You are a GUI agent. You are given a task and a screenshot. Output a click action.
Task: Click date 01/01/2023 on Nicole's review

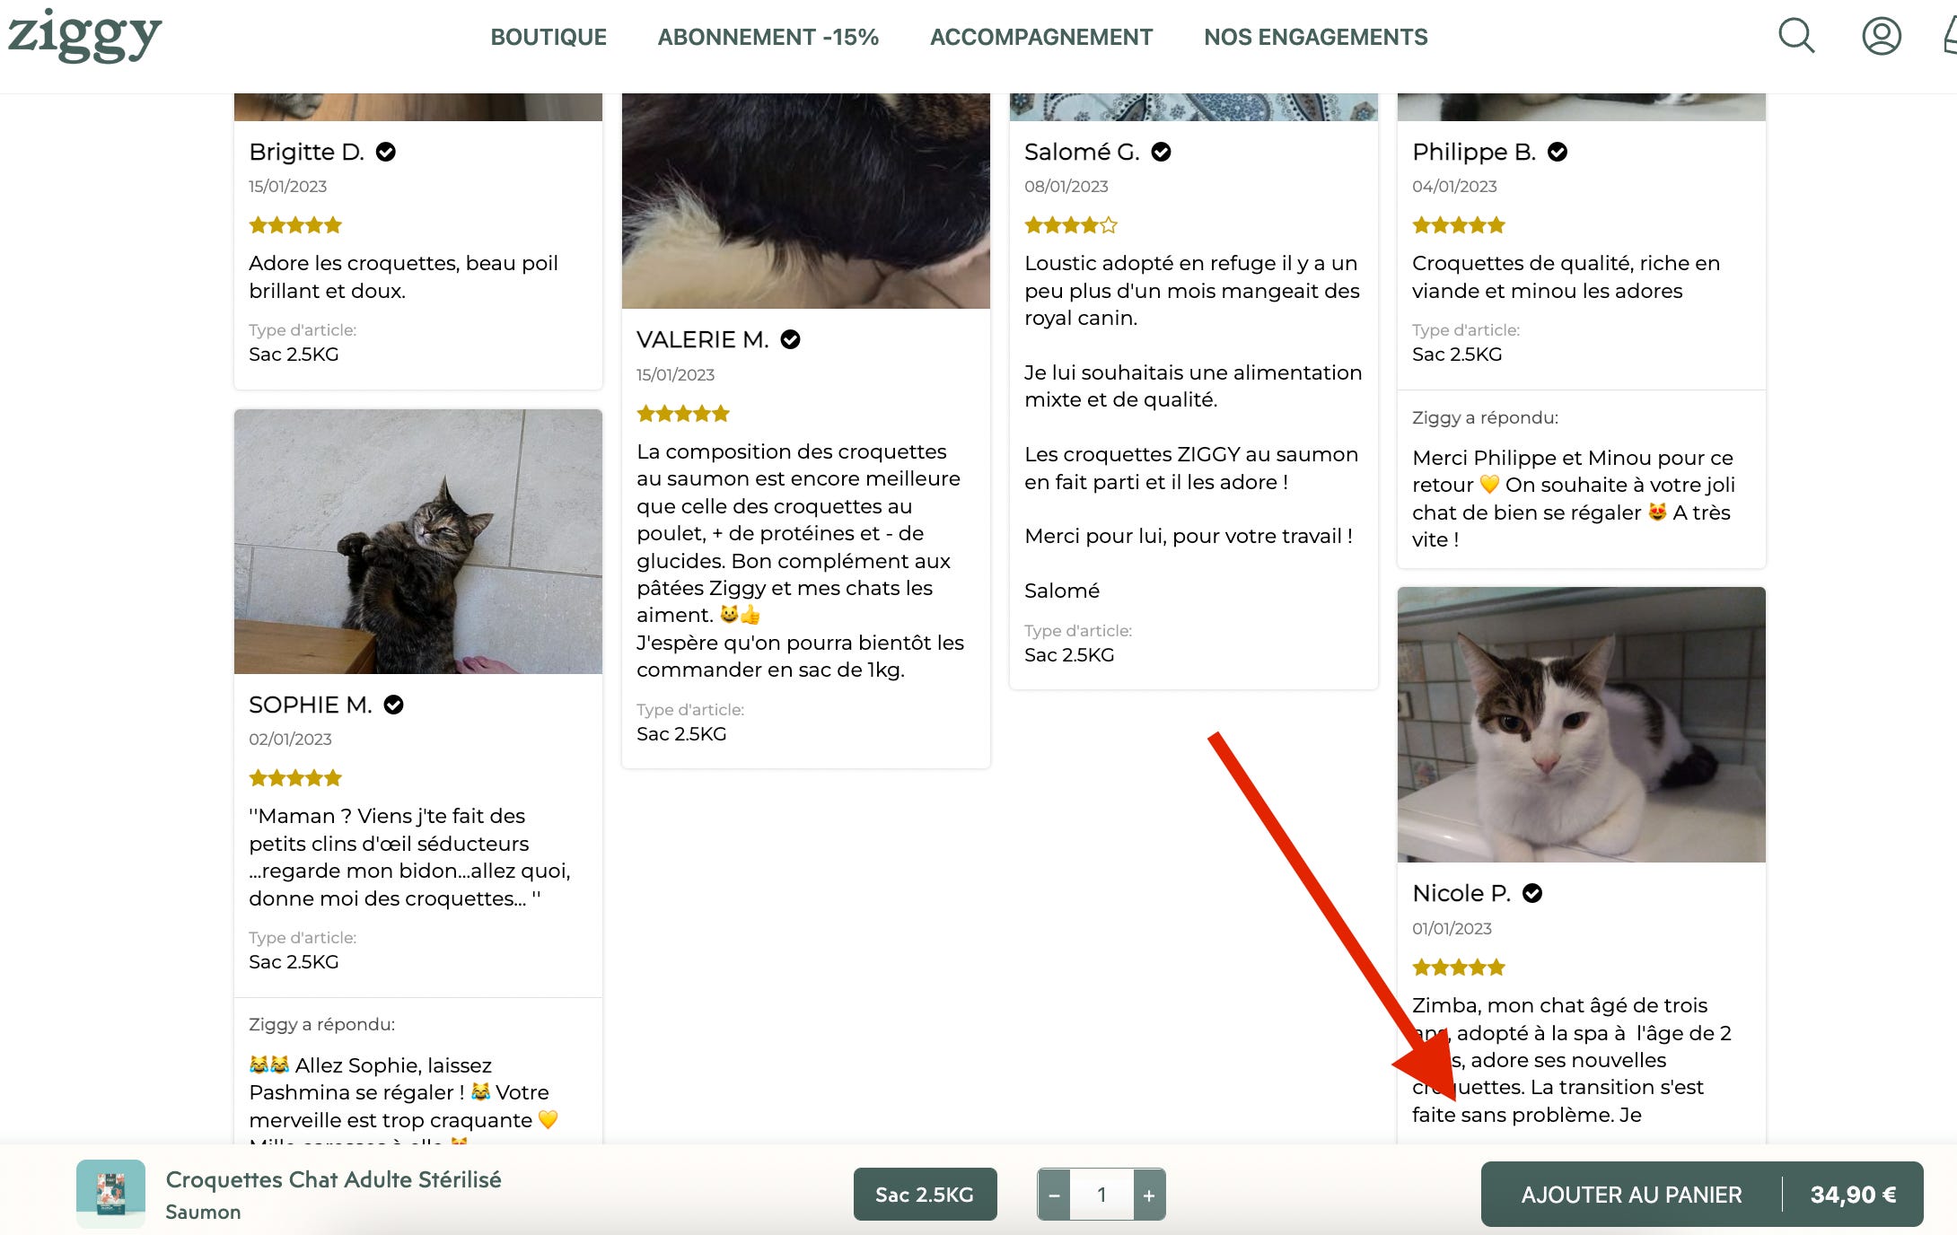point(1452,928)
